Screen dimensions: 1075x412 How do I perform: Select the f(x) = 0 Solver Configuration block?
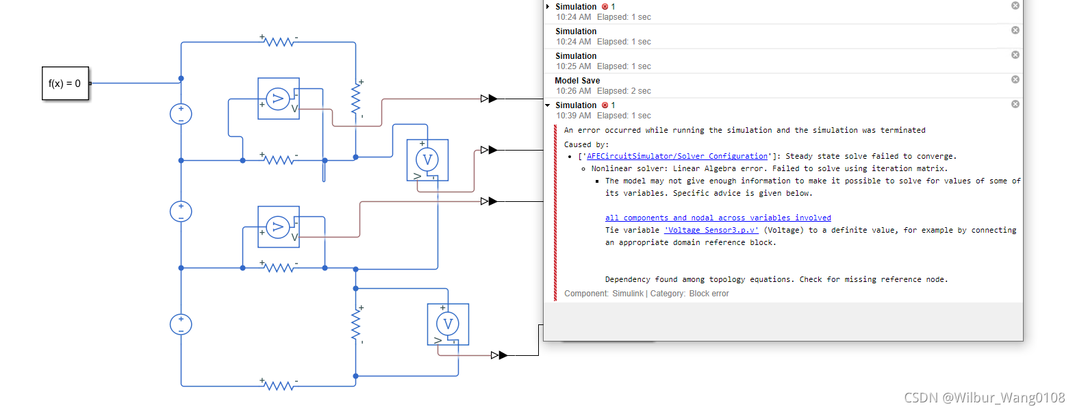[x=65, y=83]
